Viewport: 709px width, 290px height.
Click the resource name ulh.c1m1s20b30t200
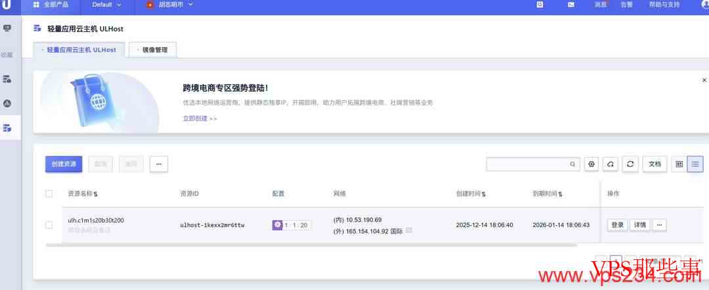coord(96,220)
